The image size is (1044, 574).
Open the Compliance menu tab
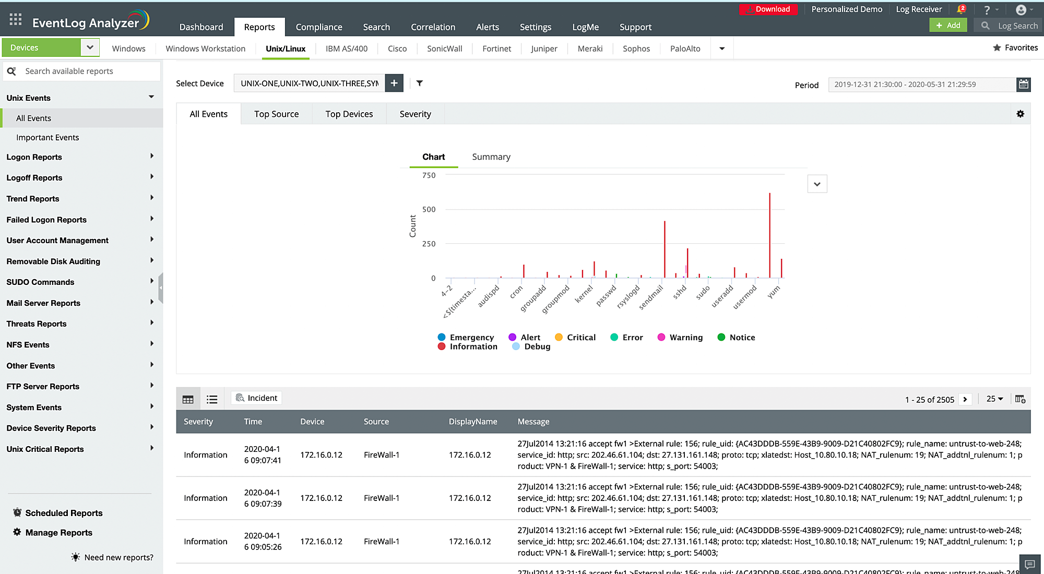[x=318, y=27]
